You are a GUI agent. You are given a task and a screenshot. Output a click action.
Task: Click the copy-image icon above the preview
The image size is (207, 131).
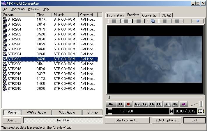pyautogui.click(x=153, y=21)
